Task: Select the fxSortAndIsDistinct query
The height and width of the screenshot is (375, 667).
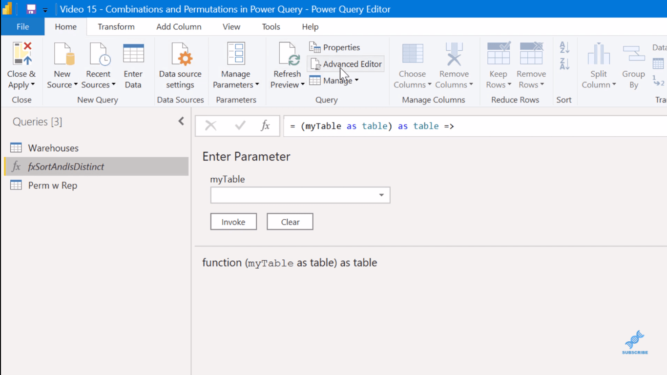Action: [x=96, y=167]
